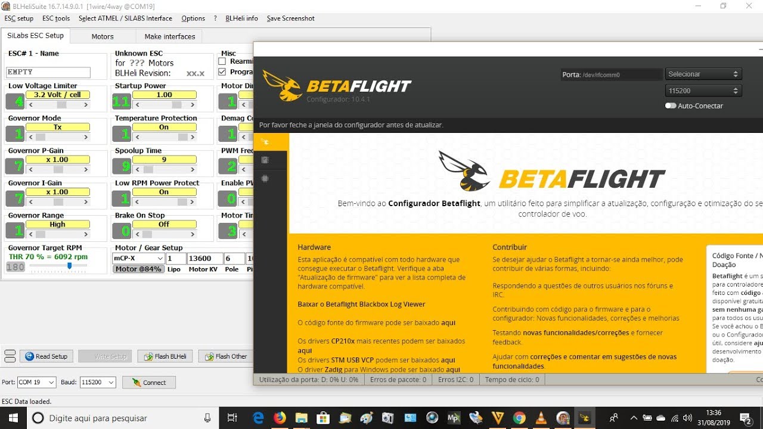Open the notification center icon

(745, 418)
